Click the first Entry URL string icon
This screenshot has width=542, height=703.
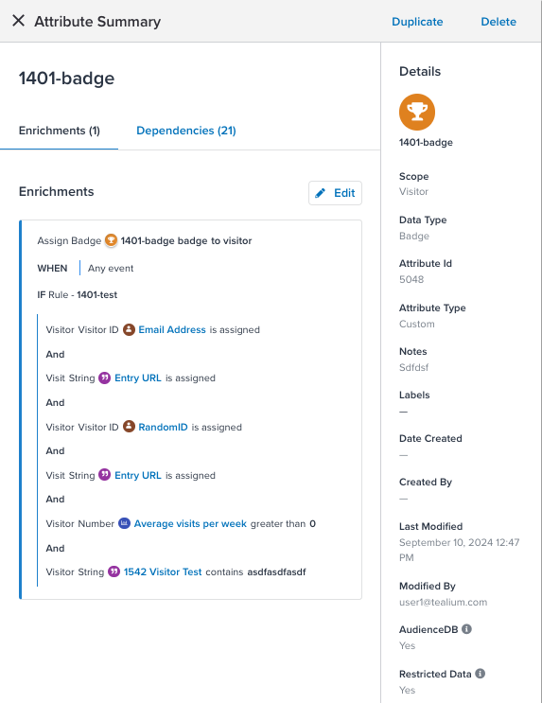point(104,378)
